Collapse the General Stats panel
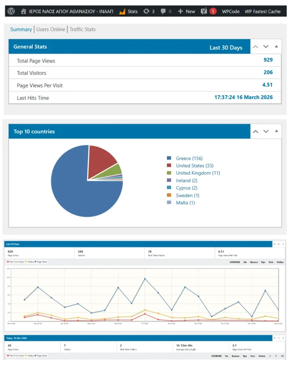This screenshot has height=371, width=294. tap(276, 47)
